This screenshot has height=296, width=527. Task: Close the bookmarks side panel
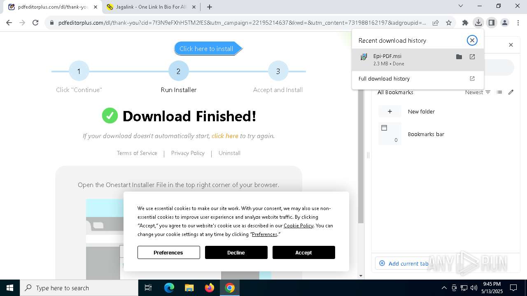[511, 45]
